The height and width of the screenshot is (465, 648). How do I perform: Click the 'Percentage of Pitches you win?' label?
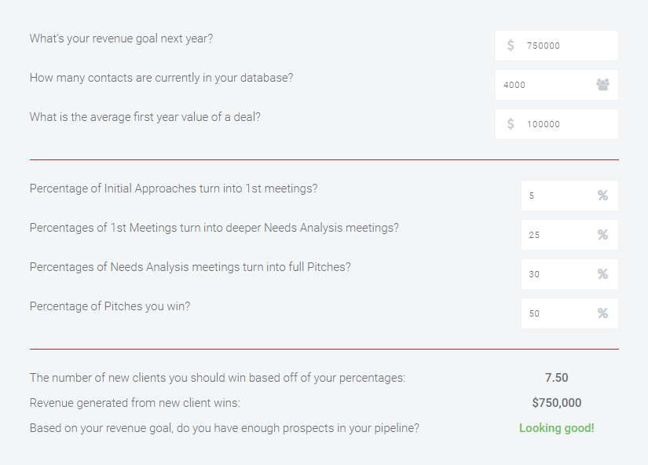point(110,306)
